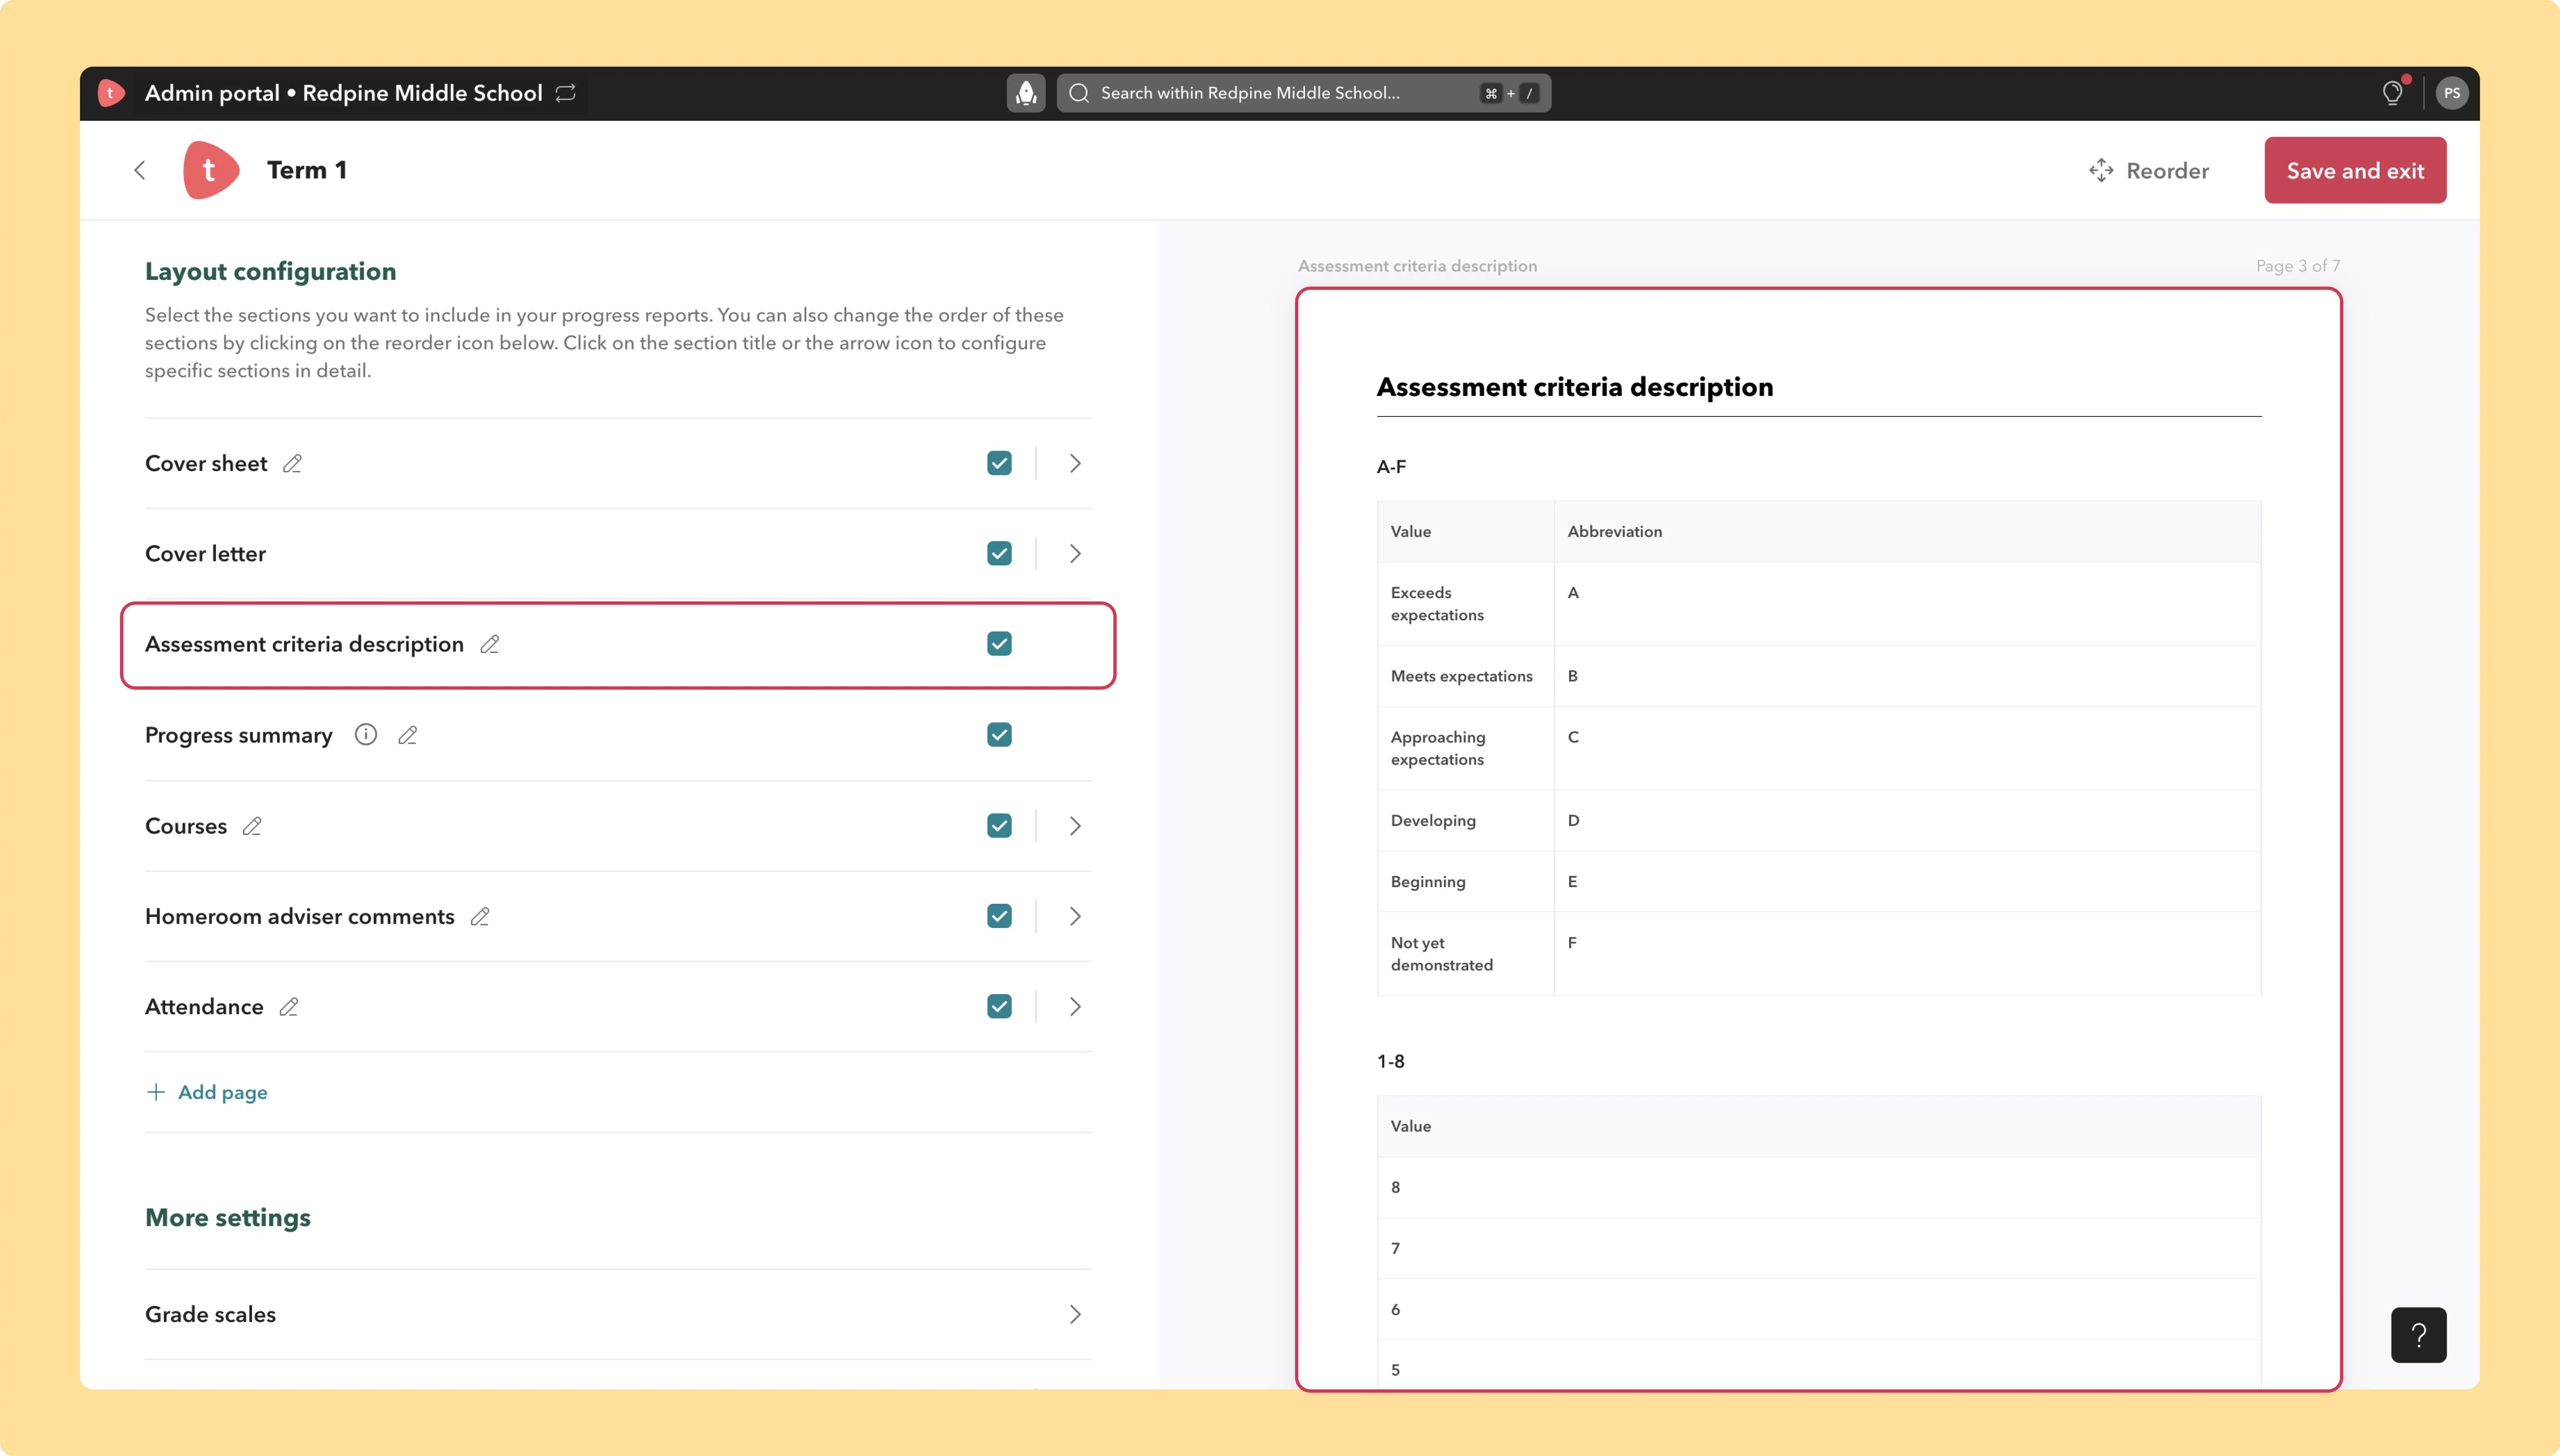
Task: Click the Admin portal Redpine Middle School title
Action: click(343, 93)
